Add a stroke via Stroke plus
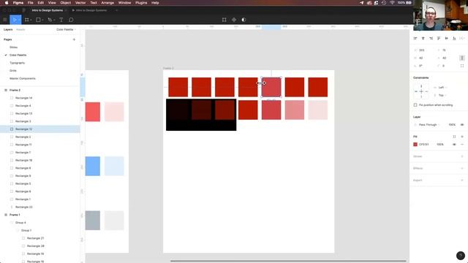Viewport: 468px width, 263px height. [462, 156]
